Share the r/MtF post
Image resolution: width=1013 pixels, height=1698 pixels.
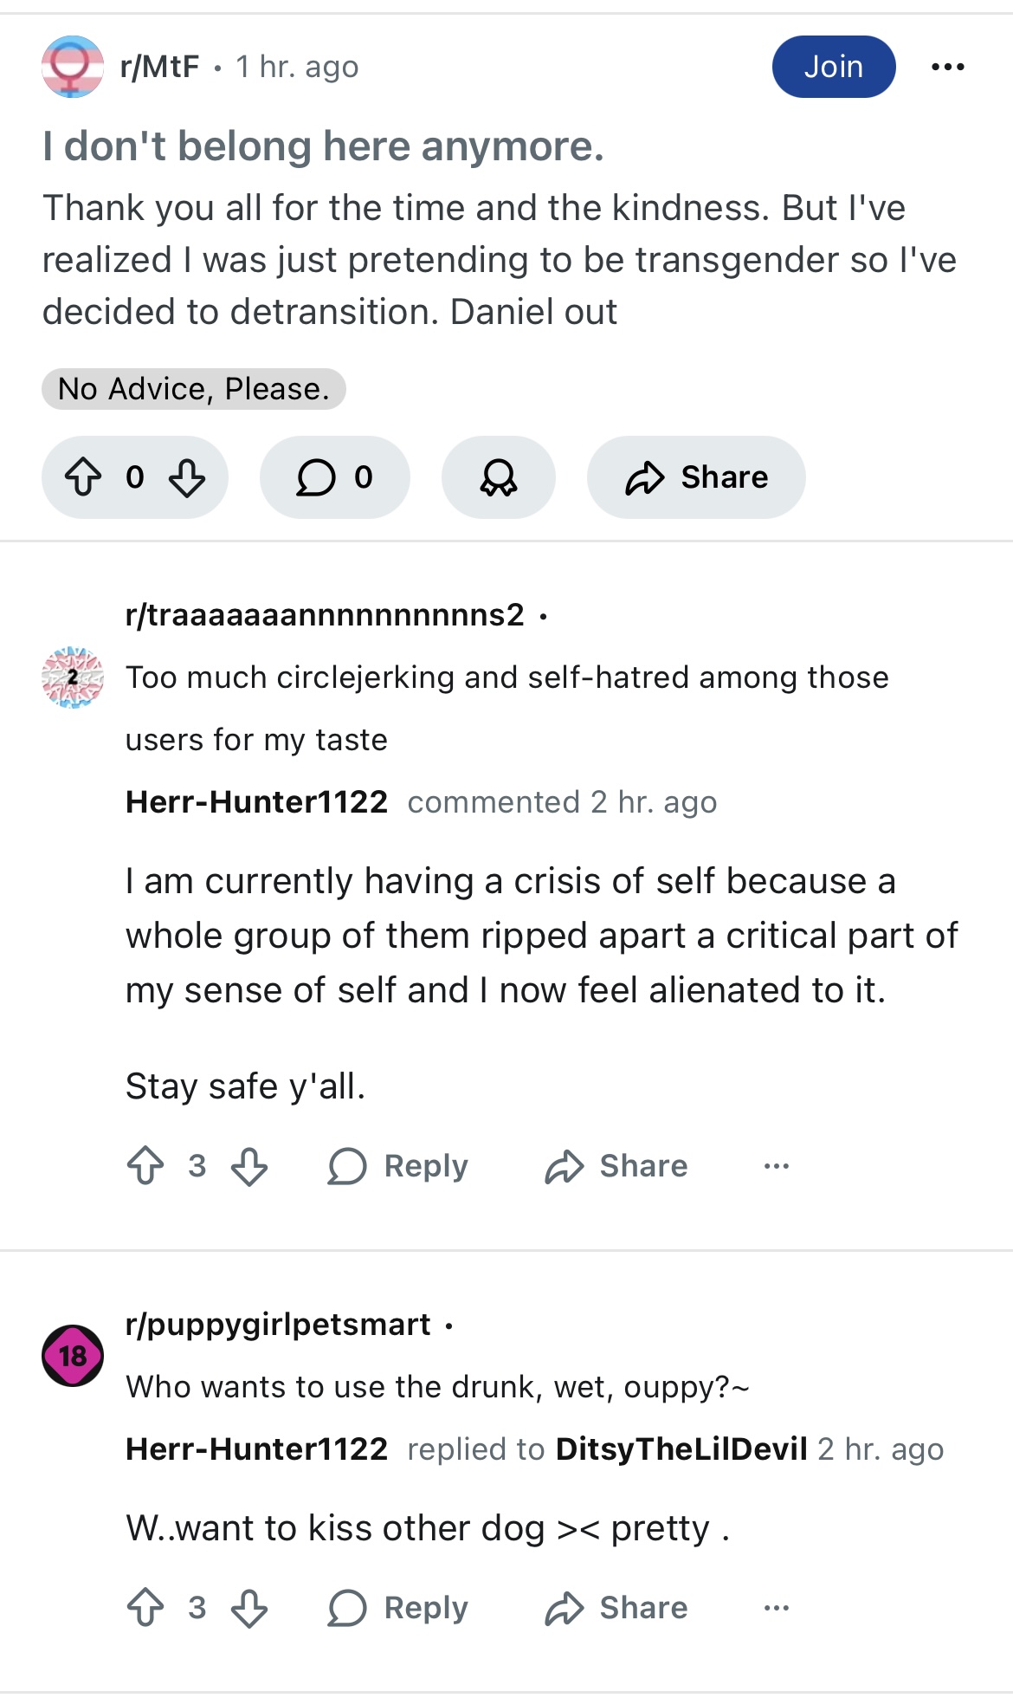pos(696,477)
